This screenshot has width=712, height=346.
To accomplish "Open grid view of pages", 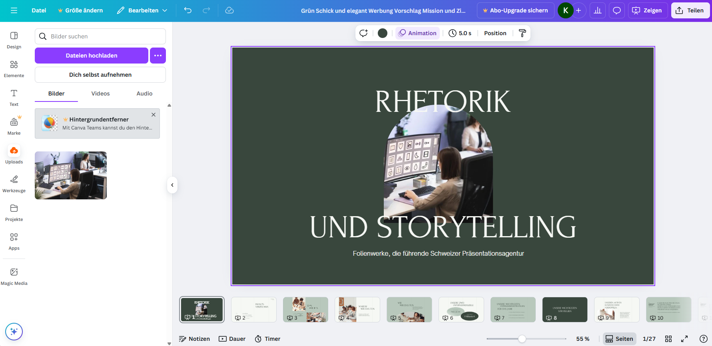I will [668, 339].
